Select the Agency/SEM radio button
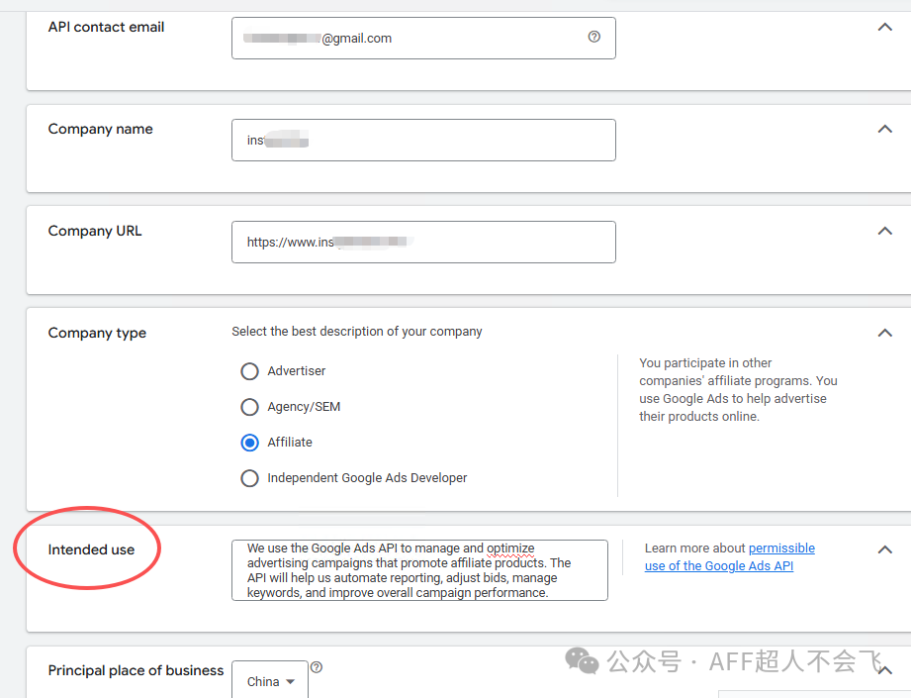The height and width of the screenshot is (698, 911). 250,407
